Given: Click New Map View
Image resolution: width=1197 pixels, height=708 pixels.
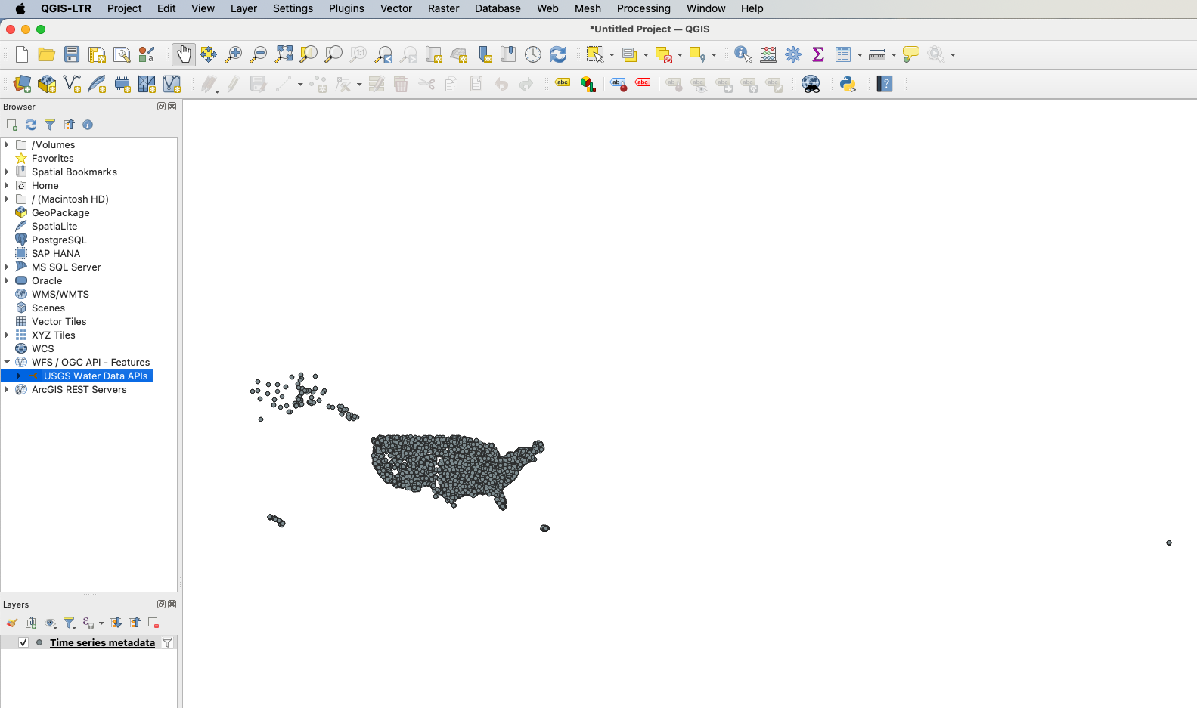Looking at the screenshot, I should pos(434,54).
